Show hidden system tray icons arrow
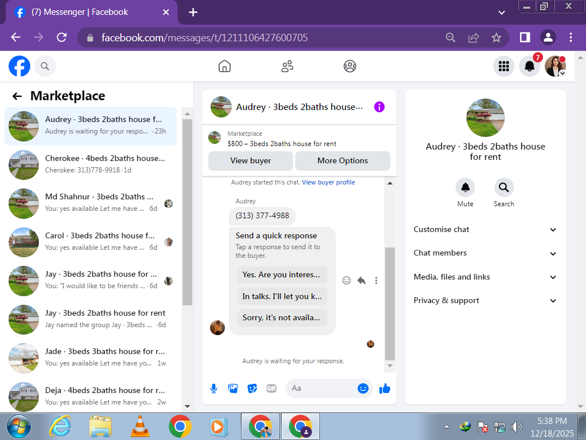This screenshot has height=440, width=586. tap(446, 426)
